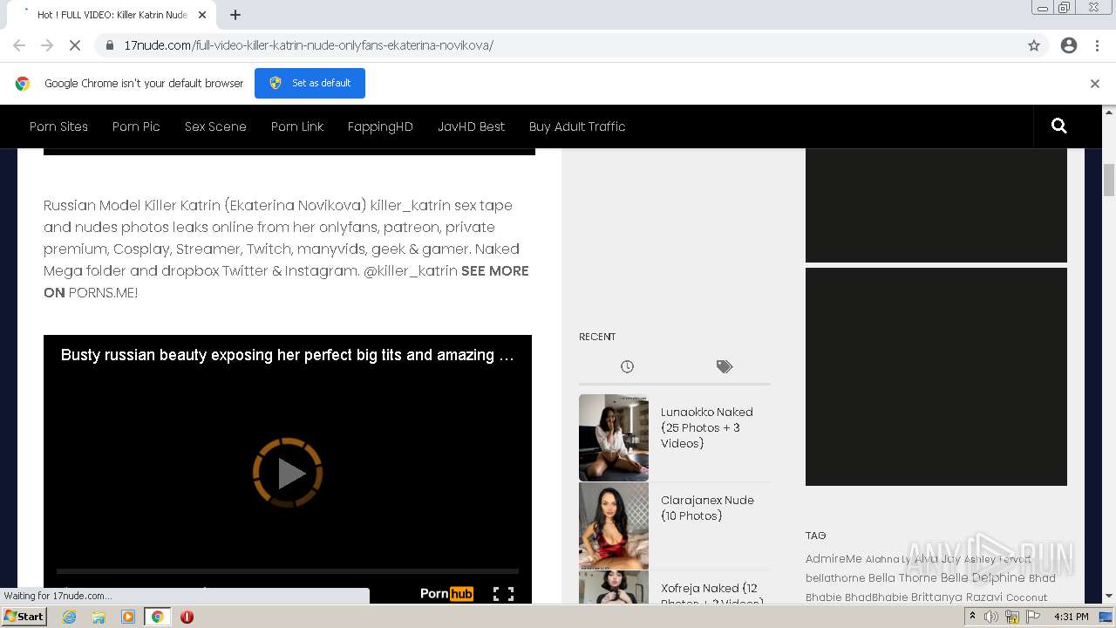Open the volume control in system tray
Image resolution: width=1116 pixels, height=628 pixels.
point(991,617)
